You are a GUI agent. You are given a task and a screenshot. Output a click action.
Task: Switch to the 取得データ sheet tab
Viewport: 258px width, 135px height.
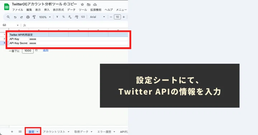(x=81, y=132)
